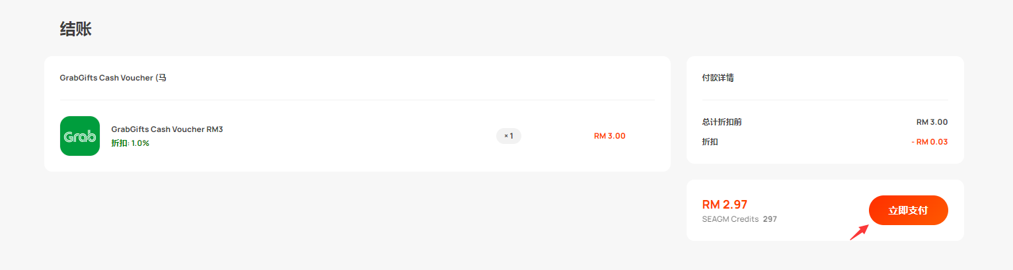The image size is (1013, 270).
Task: Click the RM 2.97 total amount
Action: [724, 205]
